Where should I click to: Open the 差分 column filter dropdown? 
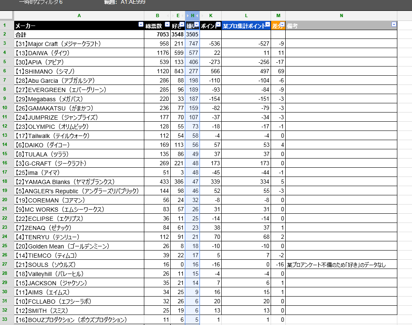coord(282,25)
